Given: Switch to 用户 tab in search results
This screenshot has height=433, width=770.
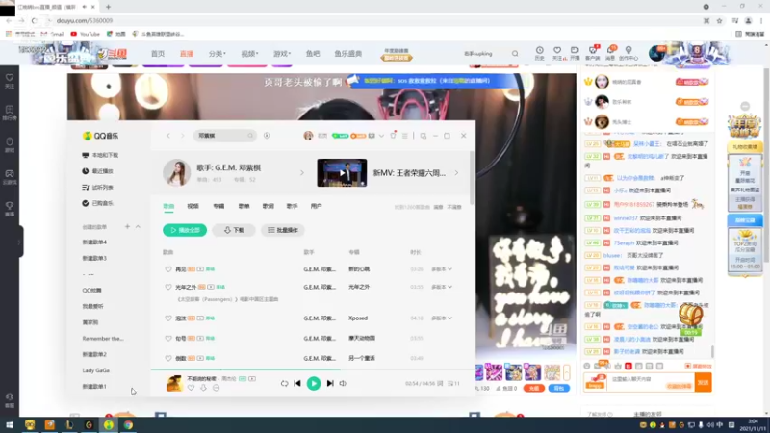Looking at the screenshot, I should (x=317, y=206).
